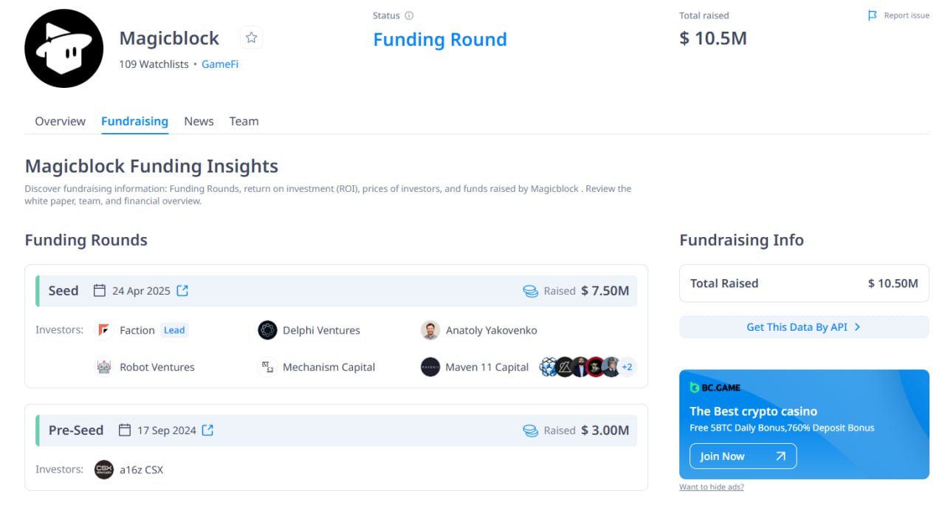The height and width of the screenshot is (511, 945).
Task: Expand the +2 more investors badge
Action: [627, 367]
